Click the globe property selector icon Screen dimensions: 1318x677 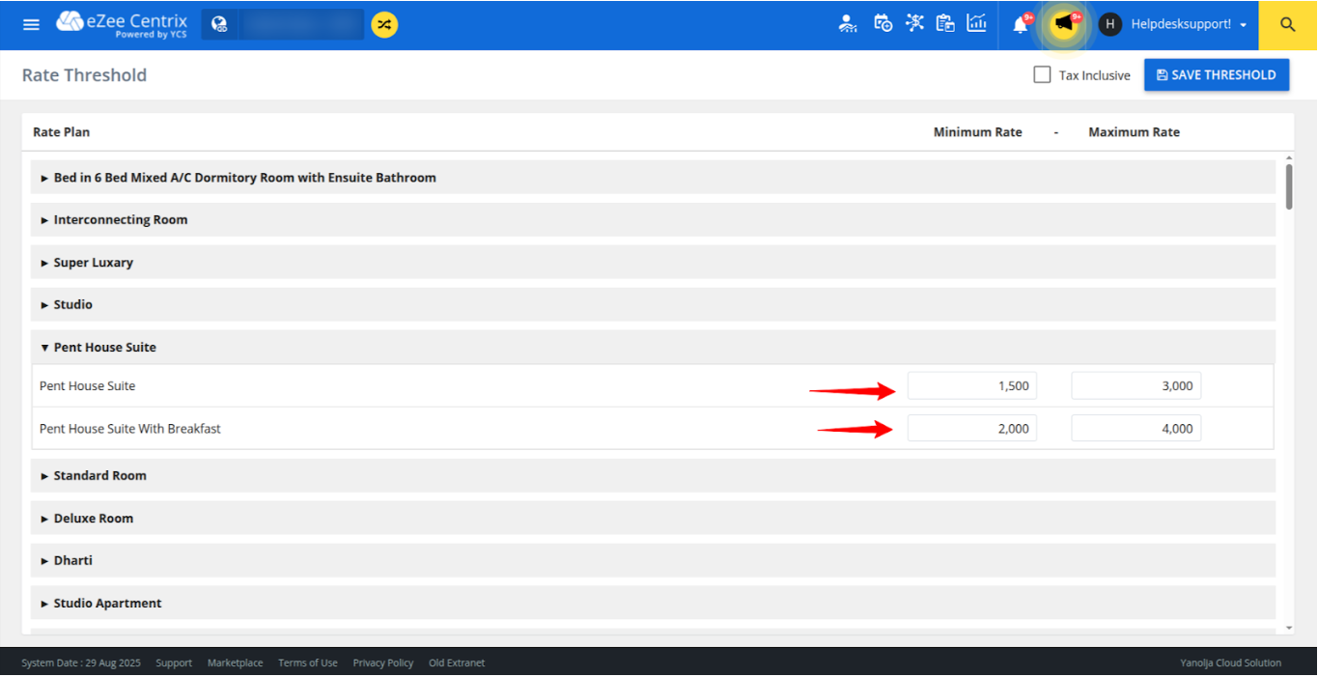[219, 24]
